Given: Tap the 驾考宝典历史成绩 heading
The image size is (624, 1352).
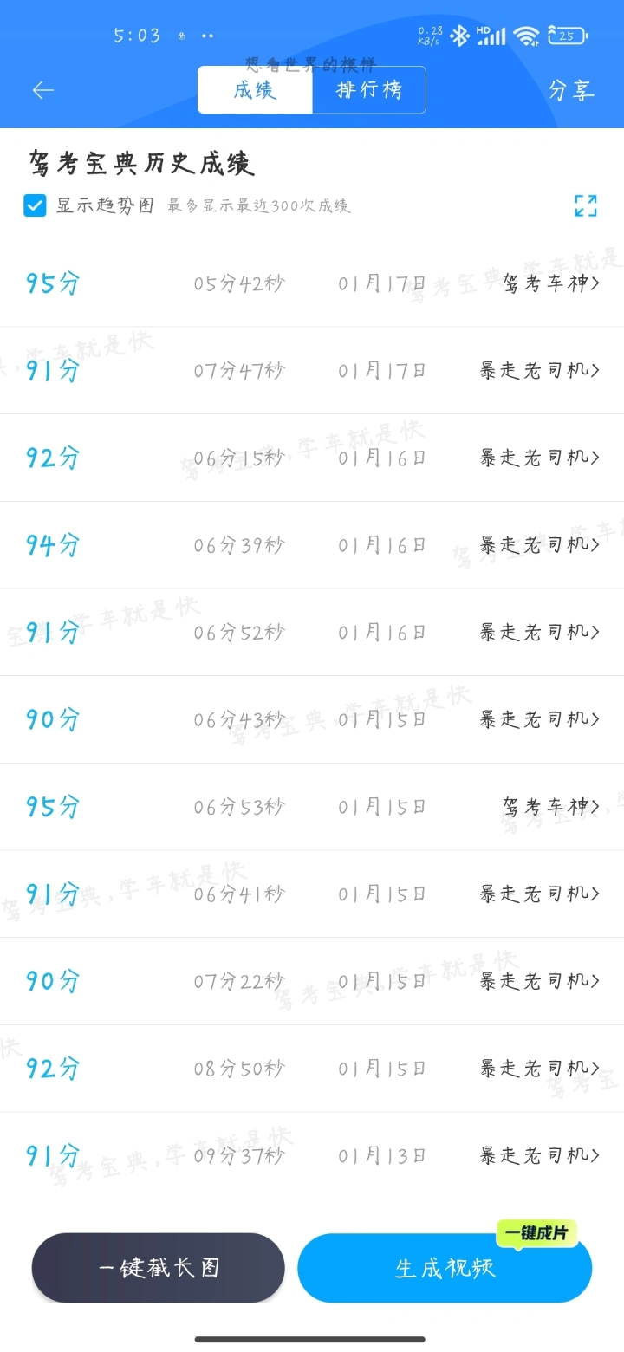Looking at the screenshot, I should (141, 163).
